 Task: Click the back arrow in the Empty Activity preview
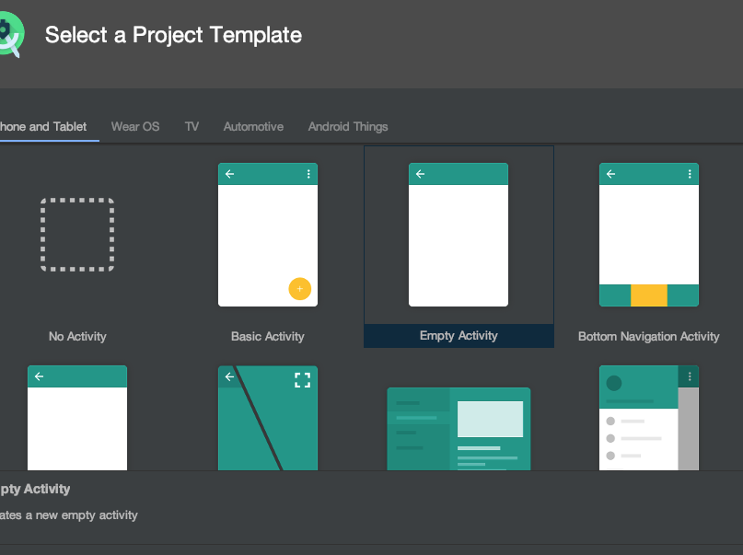coord(421,174)
